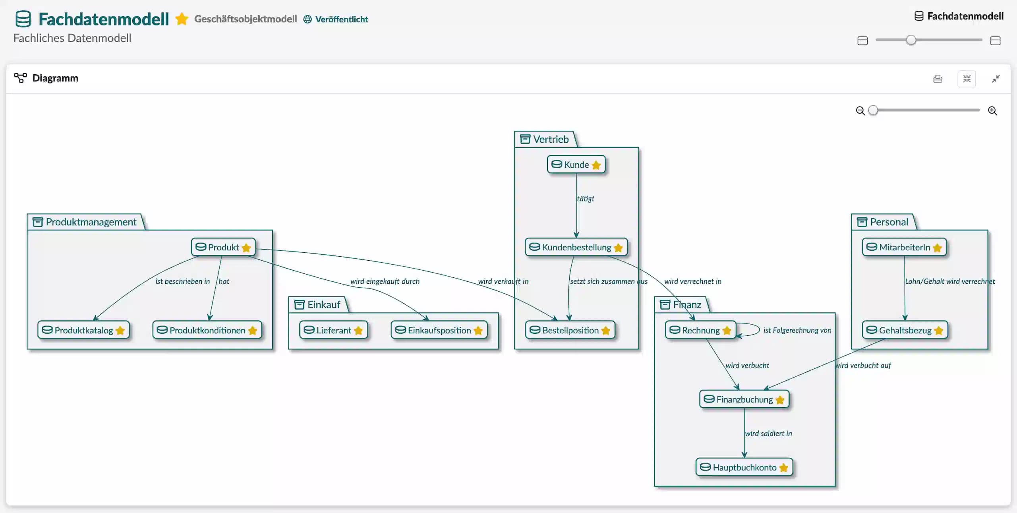The width and height of the screenshot is (1017, 513).
Task: Click the fit-to-screen collapse arrows button
Action: click(967, 79)
